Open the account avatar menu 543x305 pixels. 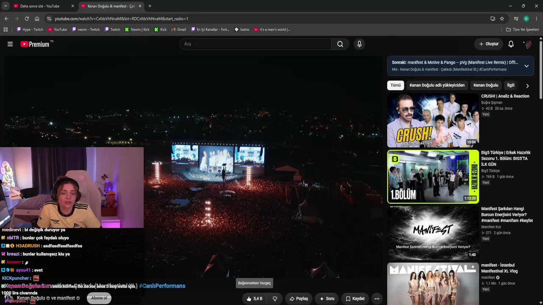tap(528, 44)
